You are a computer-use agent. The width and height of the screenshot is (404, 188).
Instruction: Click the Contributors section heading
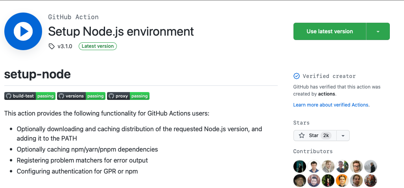[x=313, y=151]
